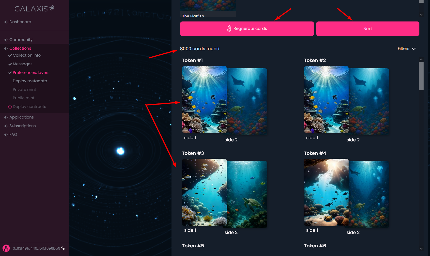The height and width of the screenshot is (256, 430).
Task: Click the Collection info checkmark
Action: 10,55
